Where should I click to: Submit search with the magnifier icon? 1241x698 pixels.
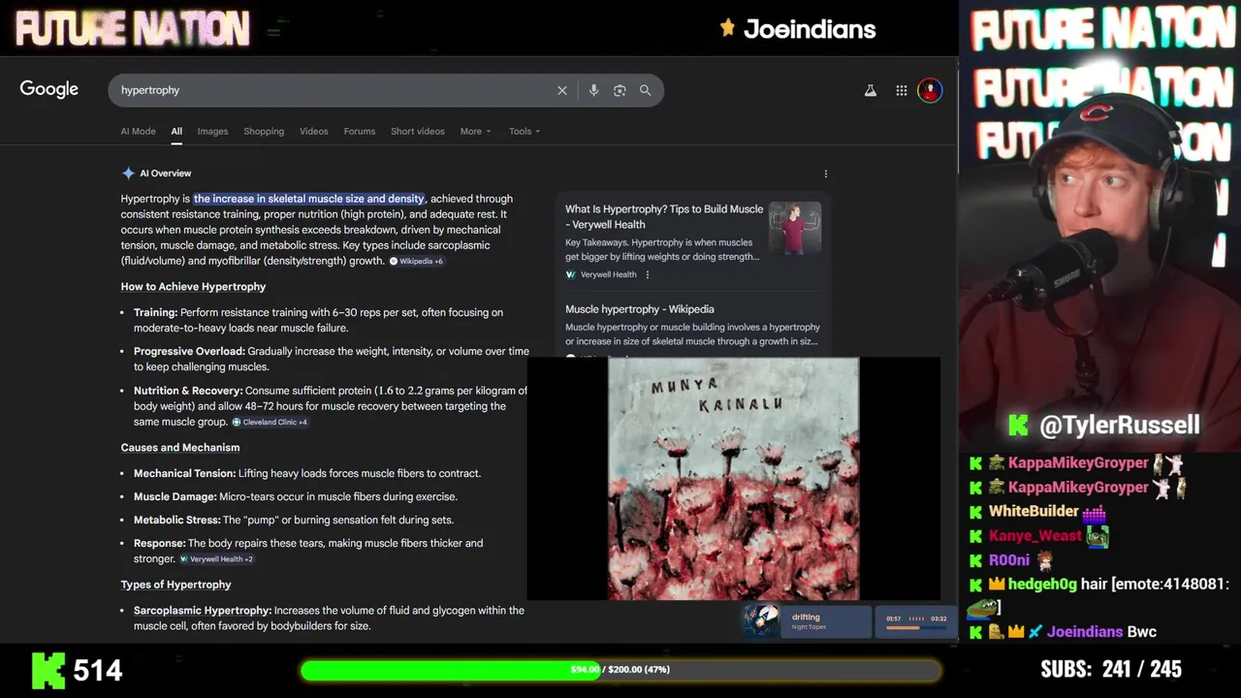[x=646, y=90]
